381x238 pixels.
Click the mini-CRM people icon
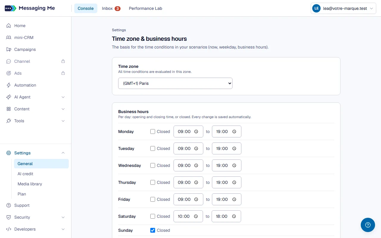[x=9, y=37]
